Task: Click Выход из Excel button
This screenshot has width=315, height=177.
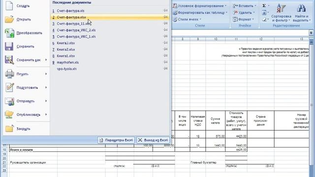Action: (153, 140)
